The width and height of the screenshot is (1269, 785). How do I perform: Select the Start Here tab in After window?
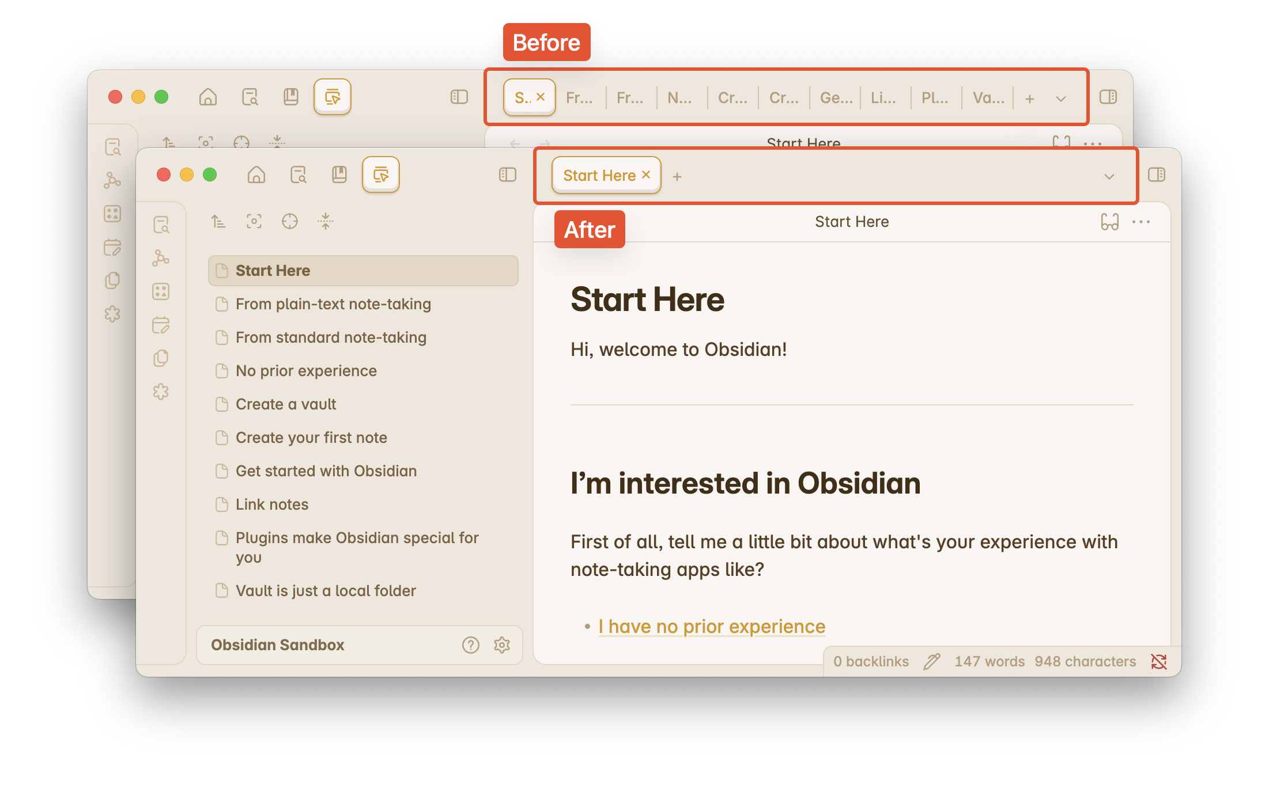click(599, 176)
